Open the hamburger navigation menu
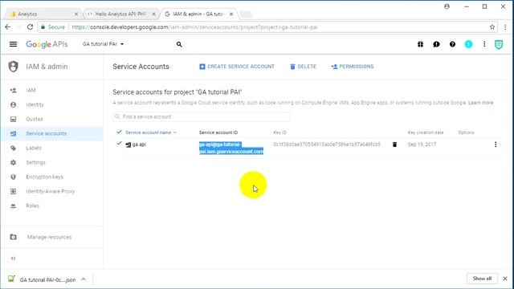Image resolution: width=514 pixels, height=289 pixels. click(x=13, y=44)
